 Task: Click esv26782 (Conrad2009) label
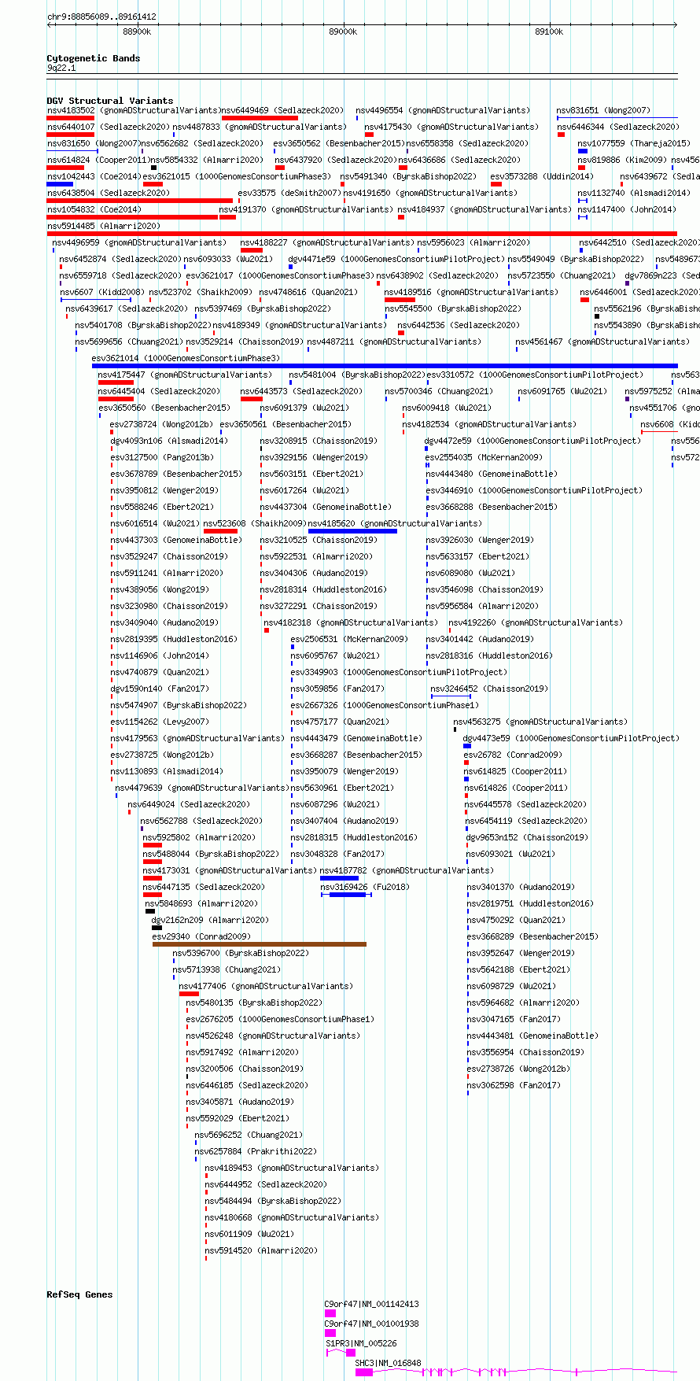coord(513,755)
